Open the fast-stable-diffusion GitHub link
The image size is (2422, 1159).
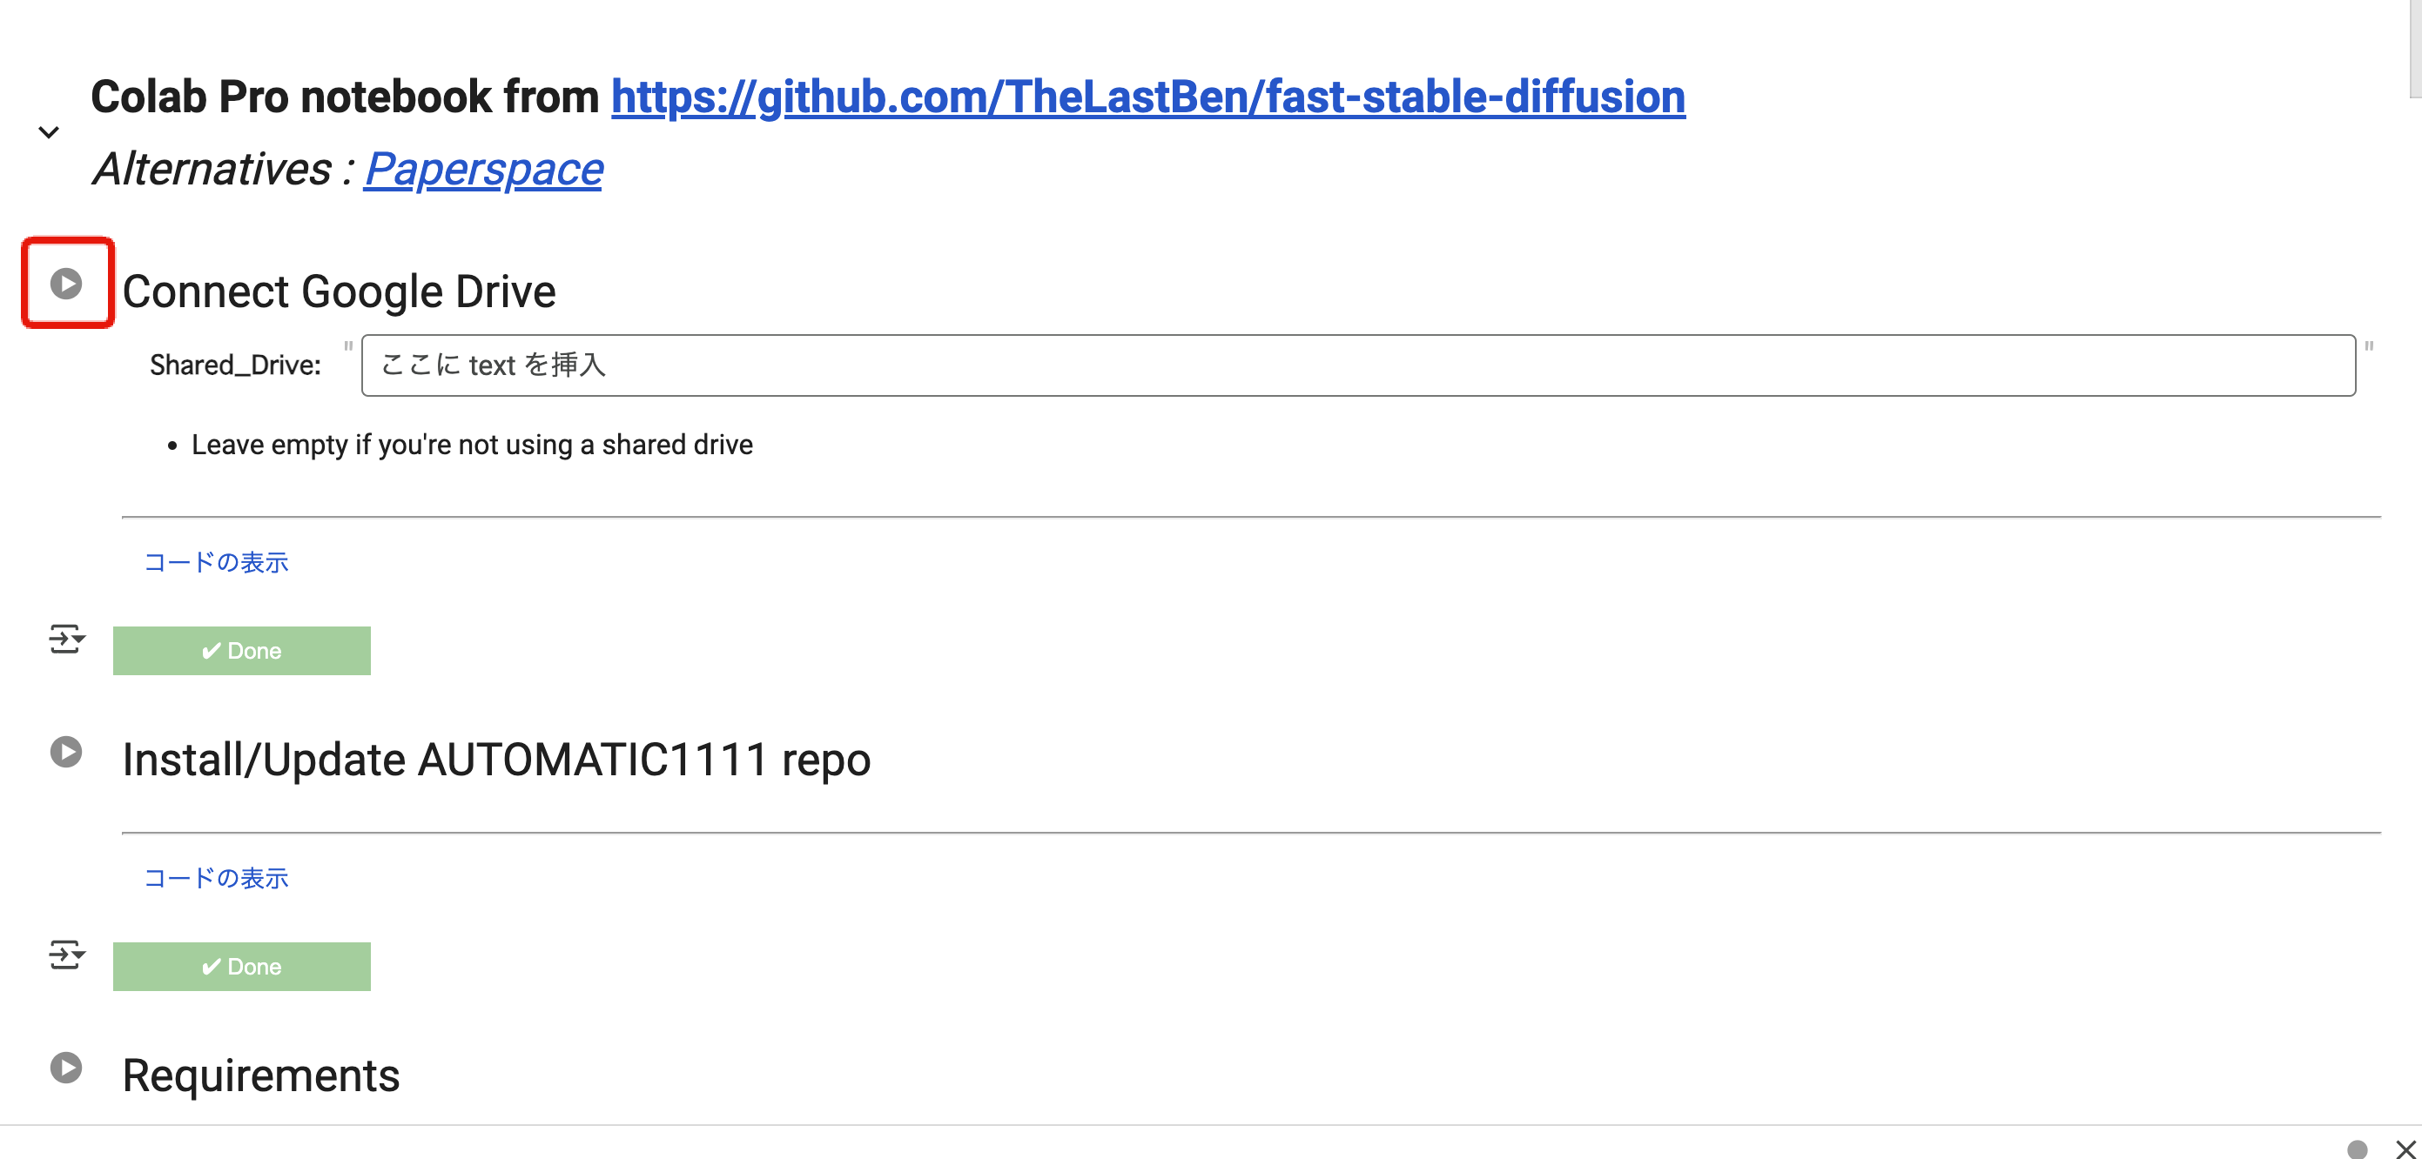coord(1148,97)
